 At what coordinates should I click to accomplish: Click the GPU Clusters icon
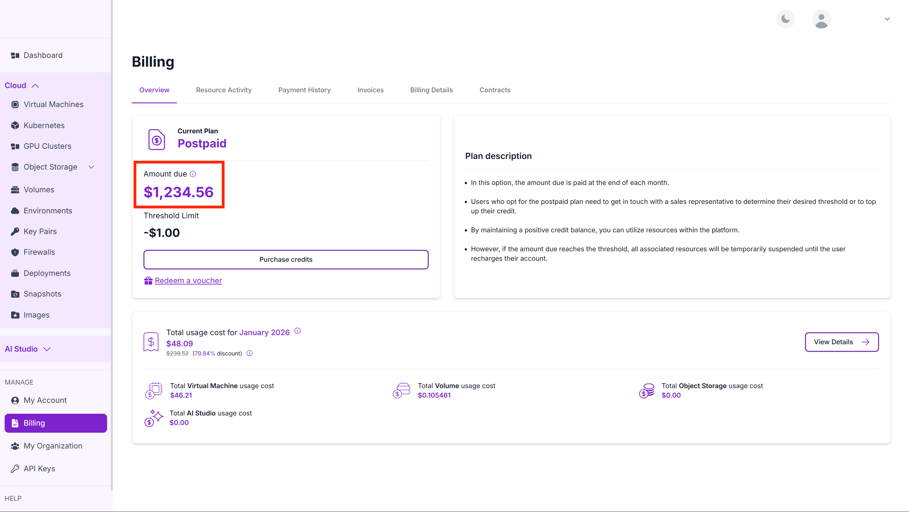click(x=15, y=146)
